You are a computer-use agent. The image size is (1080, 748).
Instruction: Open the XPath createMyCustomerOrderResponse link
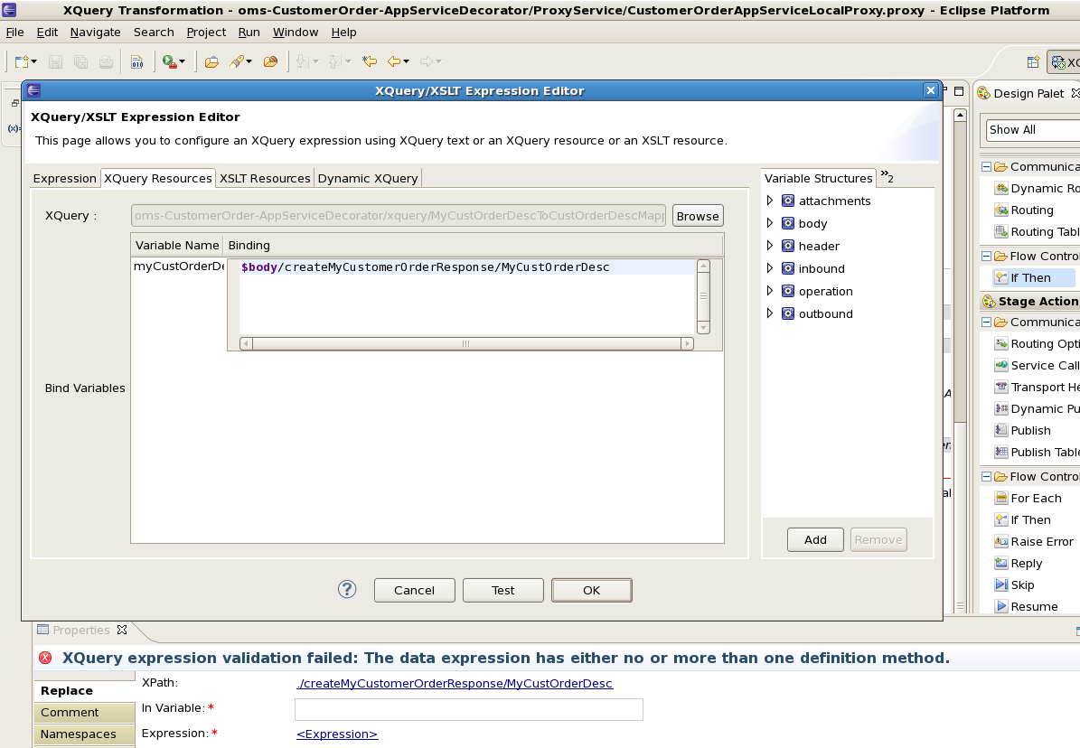pos(455,683)
